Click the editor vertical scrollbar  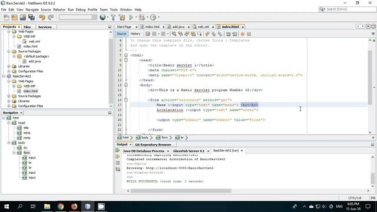(x=370, y=77)
